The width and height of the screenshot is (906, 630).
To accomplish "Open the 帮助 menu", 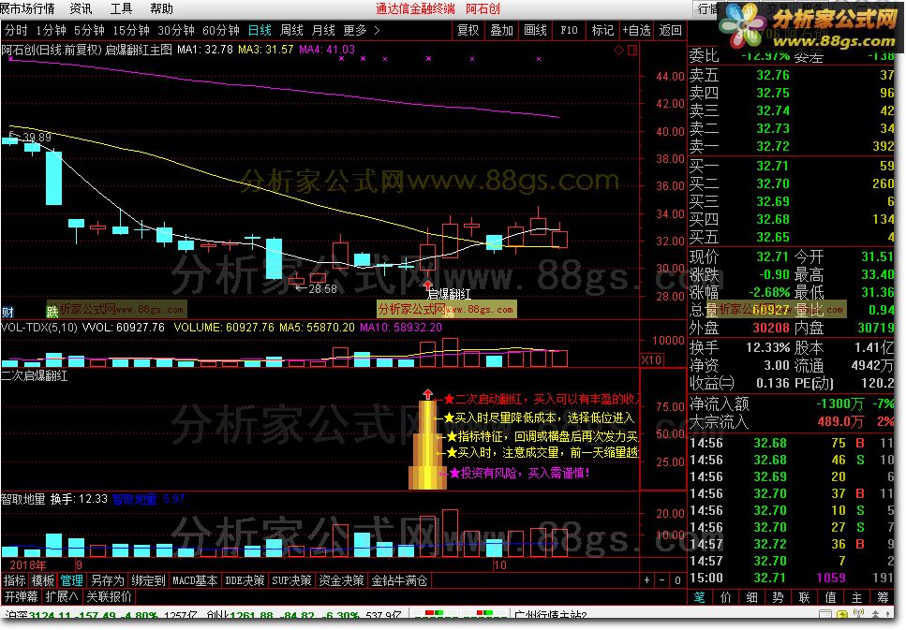I will click(161, 8).
